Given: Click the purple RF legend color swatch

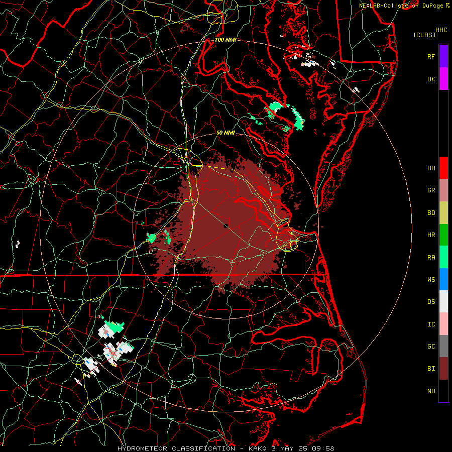Looking at the screenshot, I should click(x=443, y=56).
